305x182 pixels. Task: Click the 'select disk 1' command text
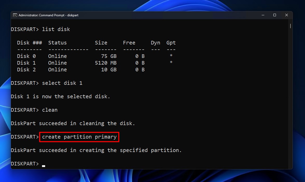click(x=62, y=83)
